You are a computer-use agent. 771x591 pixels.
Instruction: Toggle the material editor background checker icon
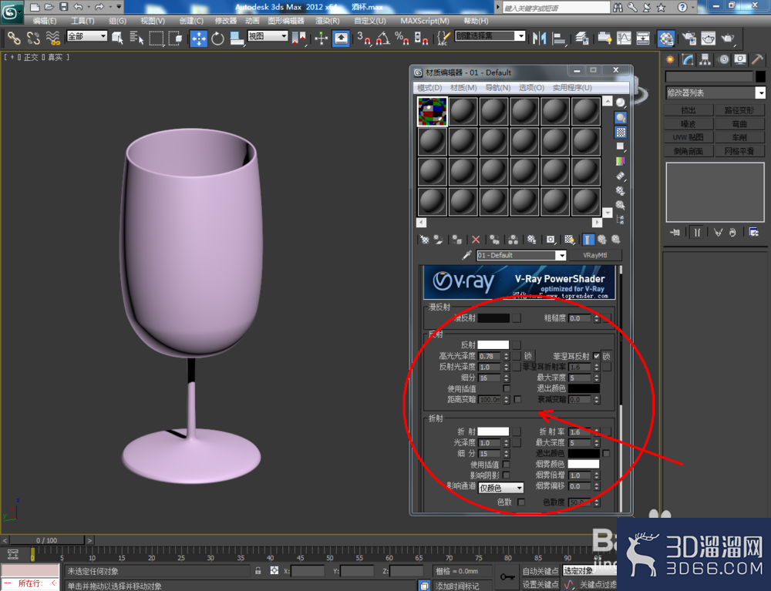point(621,133)
